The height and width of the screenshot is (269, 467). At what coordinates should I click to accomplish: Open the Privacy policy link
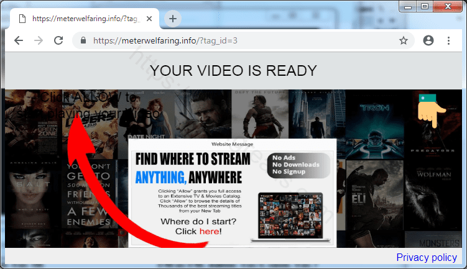pyautogui.click(x=426, y=257)
